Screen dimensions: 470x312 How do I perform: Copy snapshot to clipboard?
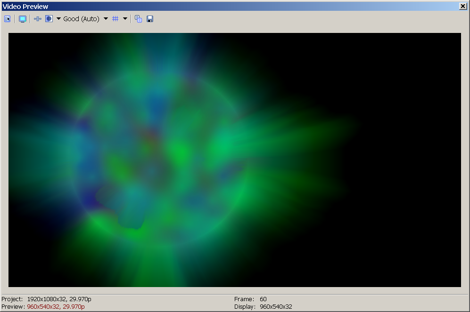pyautogui.click(x=138, y=19)
